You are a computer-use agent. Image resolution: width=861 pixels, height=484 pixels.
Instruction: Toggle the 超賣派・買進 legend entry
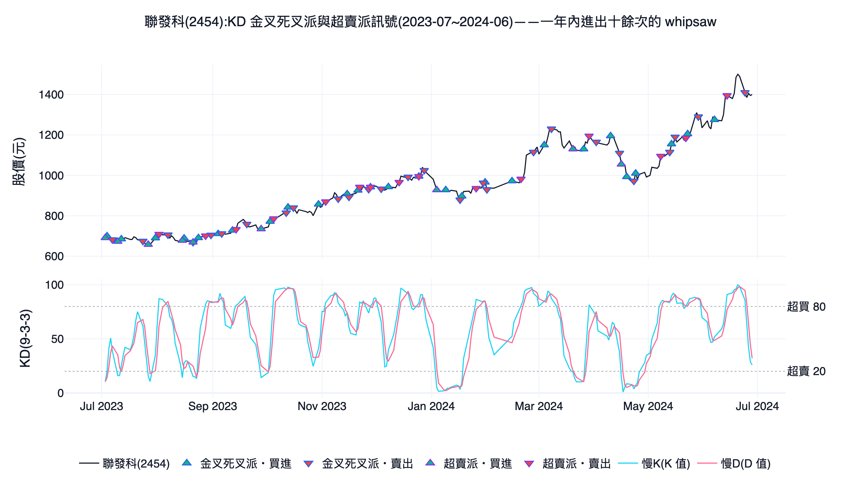click(x=469, y=463)
